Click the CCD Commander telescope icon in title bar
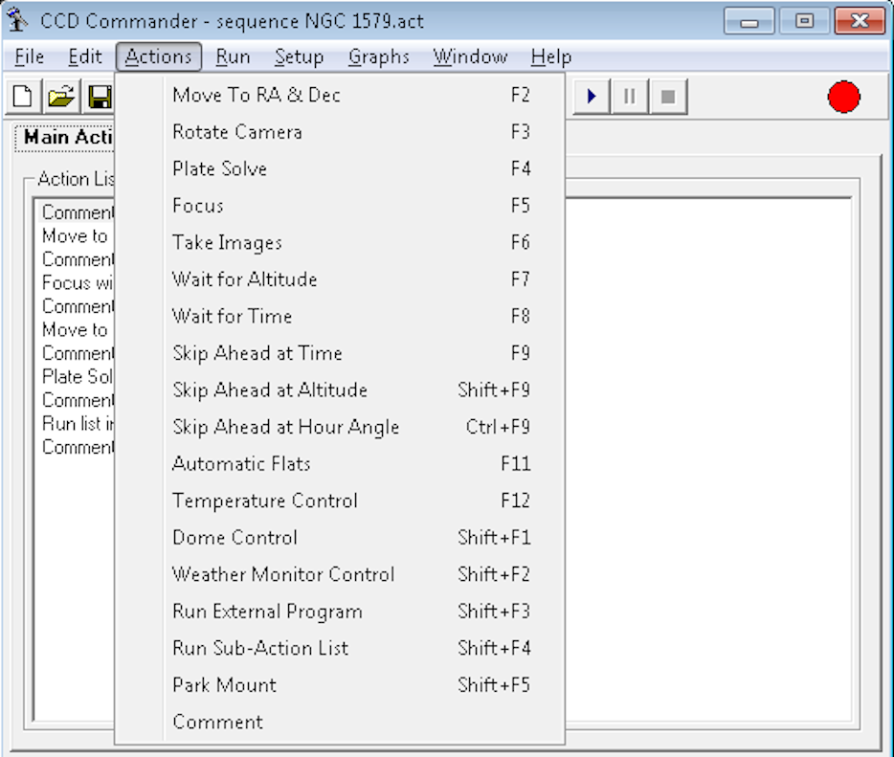This screenshot has height=757, width=894. (x=16, y=19)
